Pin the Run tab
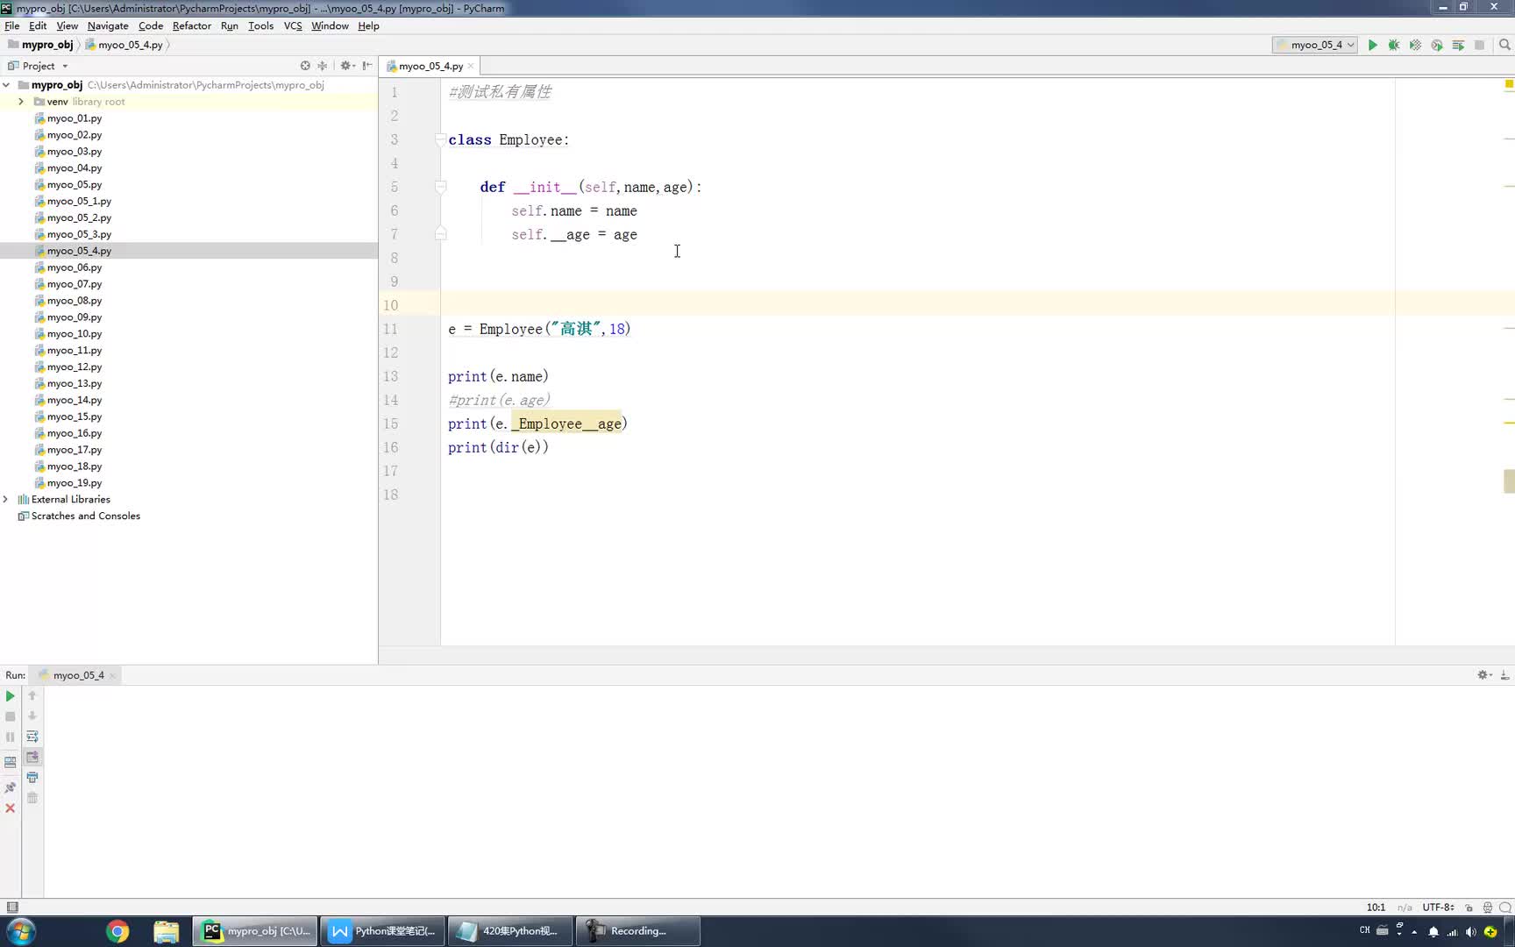Screen dimensions: 1515x947 pos(11,787)
